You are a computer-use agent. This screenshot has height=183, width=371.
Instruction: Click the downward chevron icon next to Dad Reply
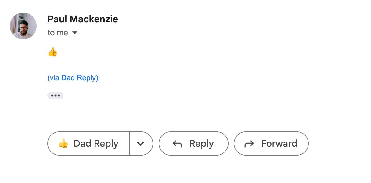coord(140,144)
